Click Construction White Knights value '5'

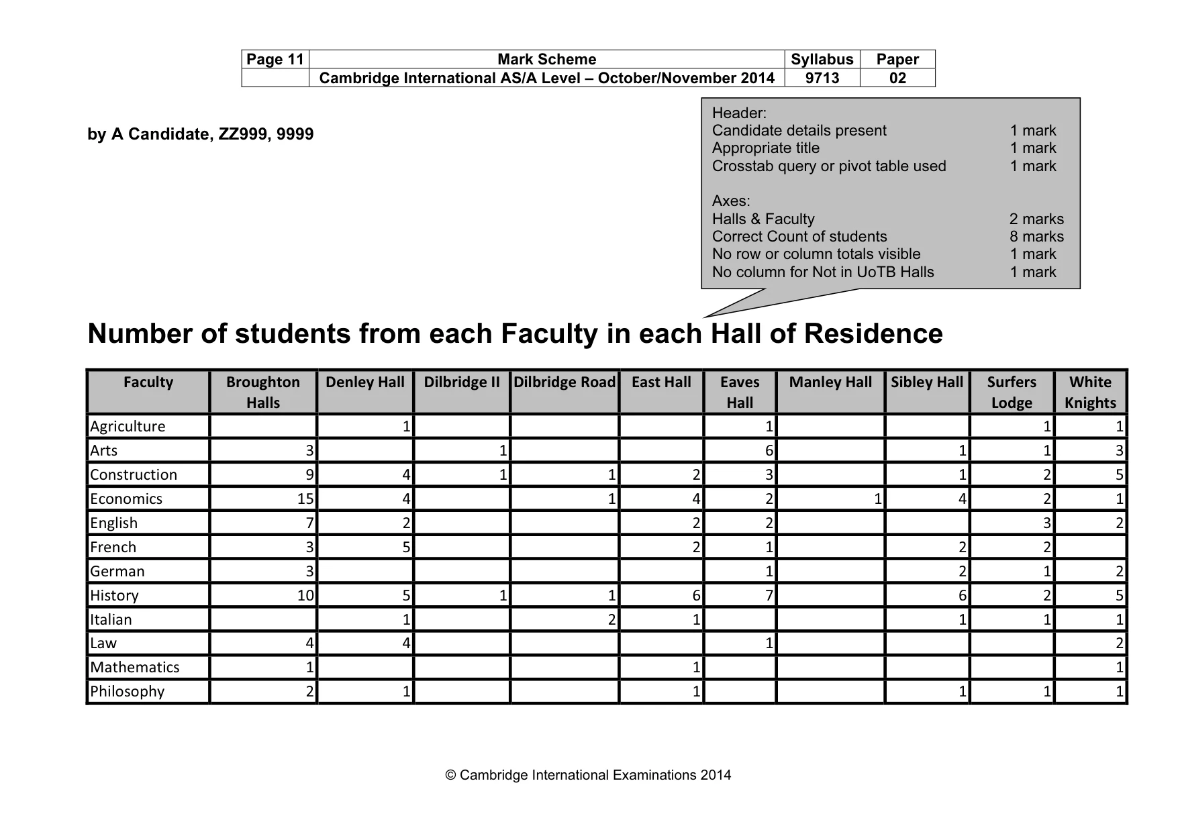coord(1120,475)
